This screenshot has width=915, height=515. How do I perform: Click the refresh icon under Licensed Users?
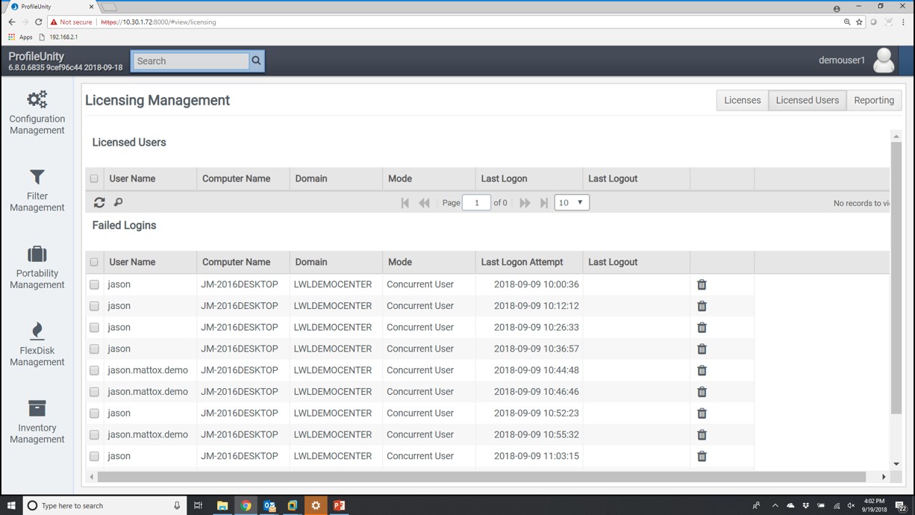pos(99,202)
